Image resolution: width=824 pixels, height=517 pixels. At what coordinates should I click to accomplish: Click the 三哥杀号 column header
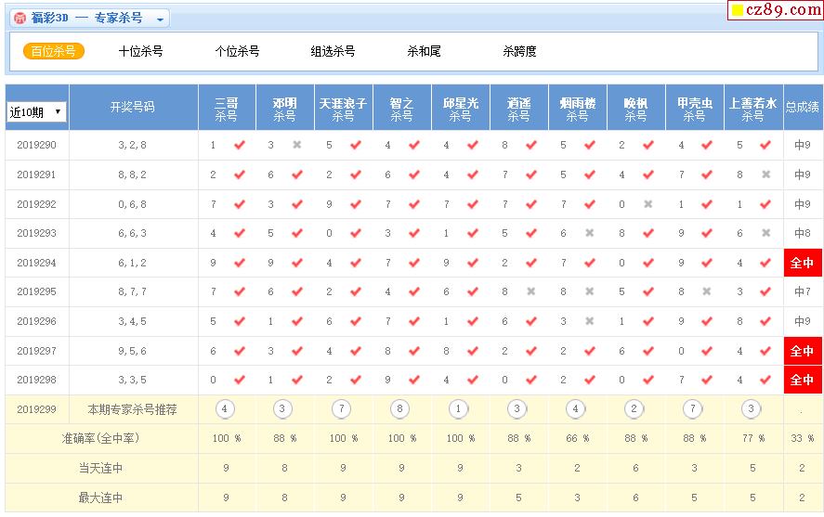(x=227, y=107)
